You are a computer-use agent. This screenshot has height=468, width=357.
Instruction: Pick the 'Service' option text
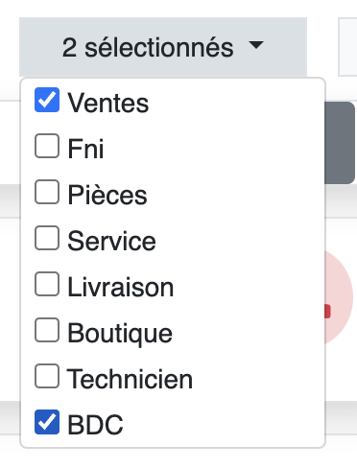(x=111, y=241)
